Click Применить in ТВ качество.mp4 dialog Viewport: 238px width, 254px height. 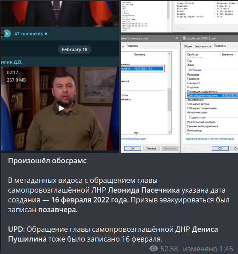point(170,149)
